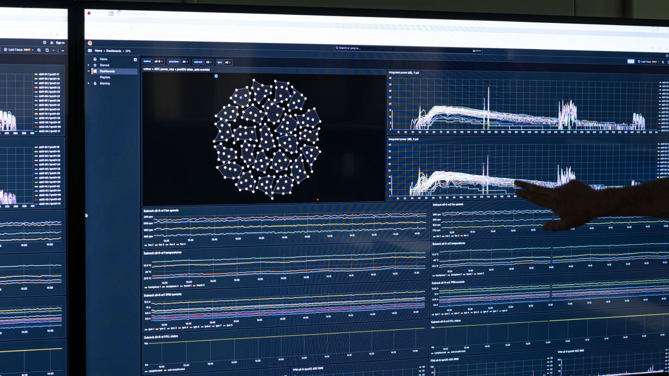Click the dock sidebar icon beside Home
The width and height of the screenshot is (669, 376).
pyautogui.click(x=135, y=59)
